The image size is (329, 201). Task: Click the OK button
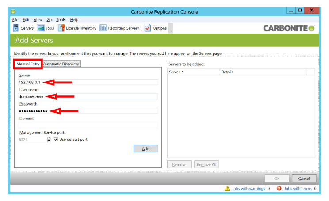click(277, 178)
